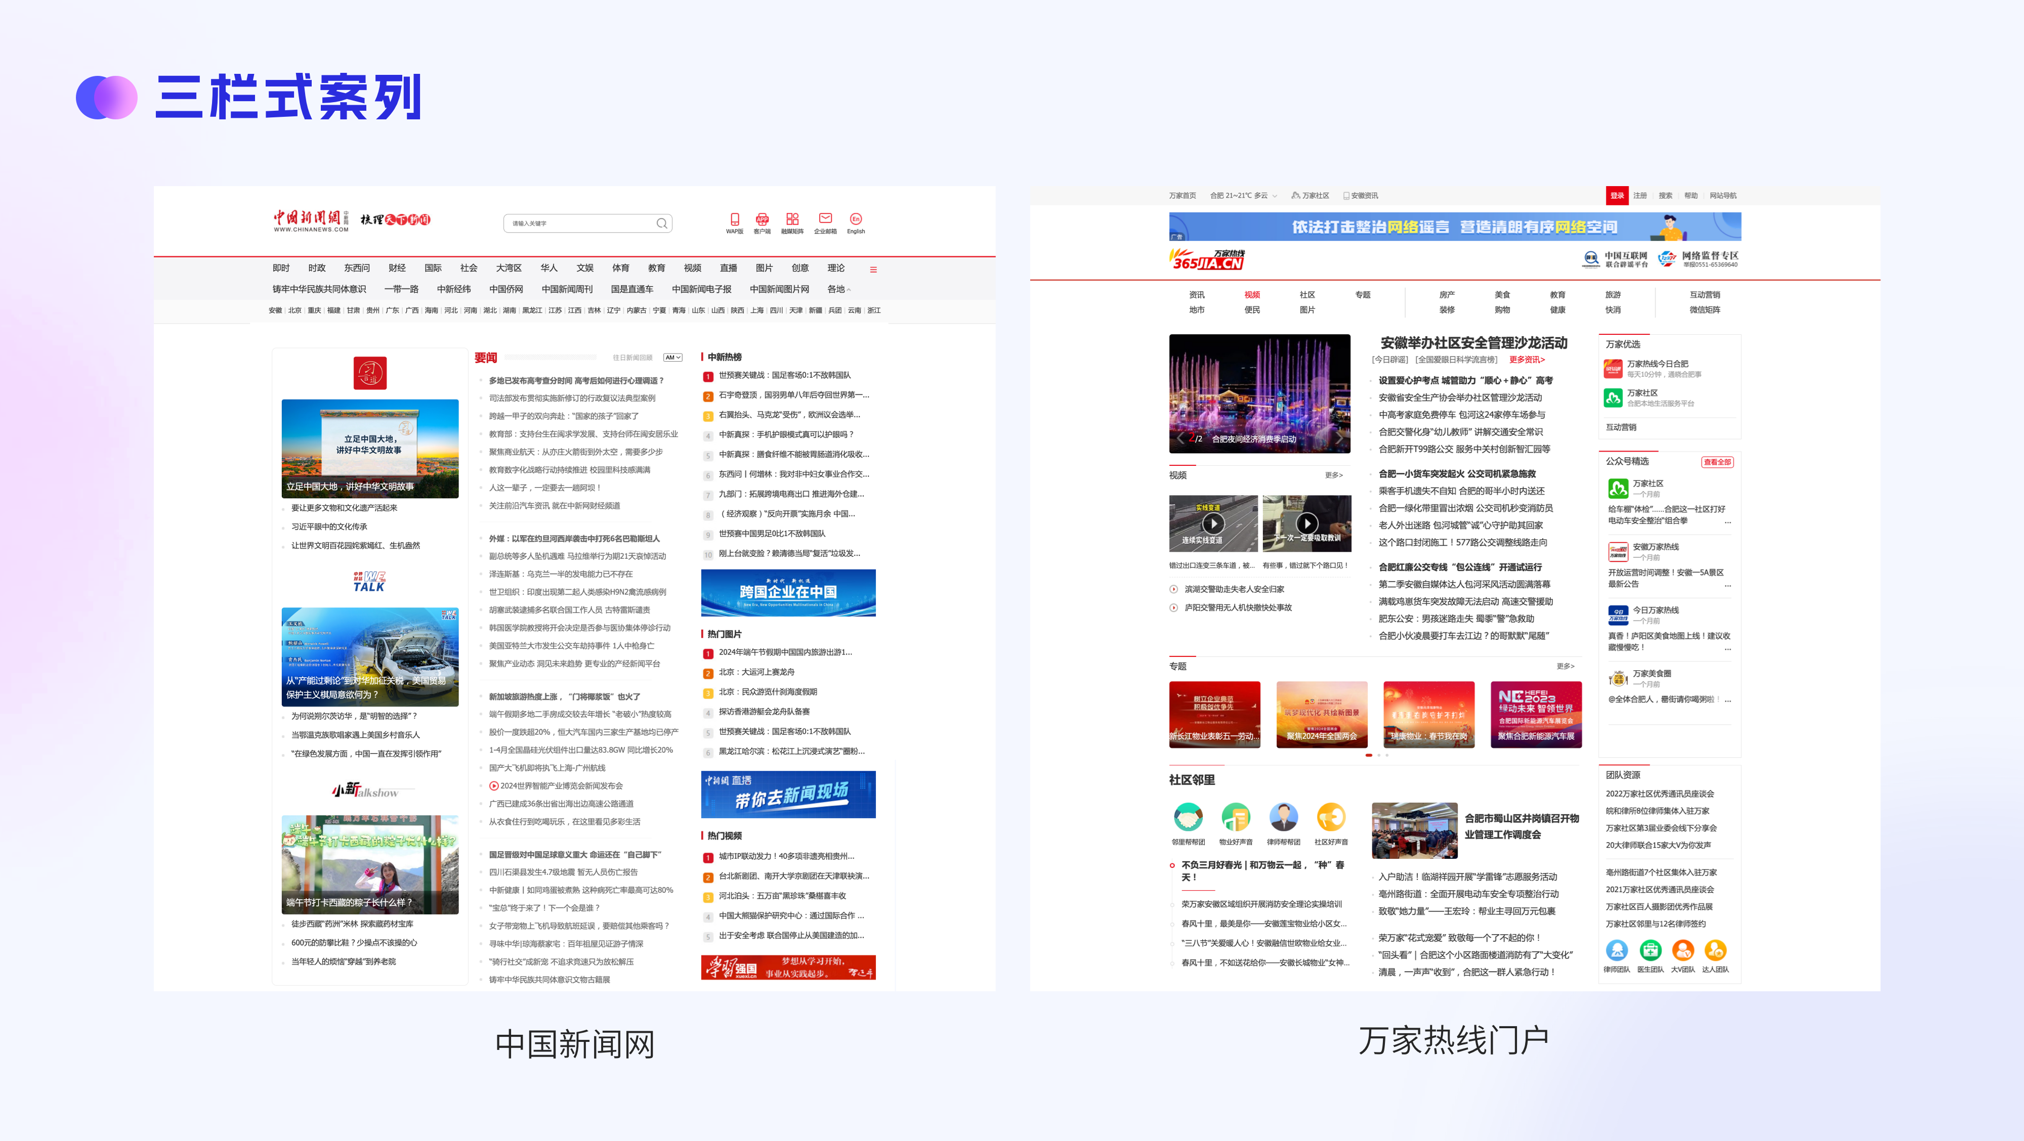
Task: Click the hamburger menu icon beside 理论
Action: tap(873, 269)
